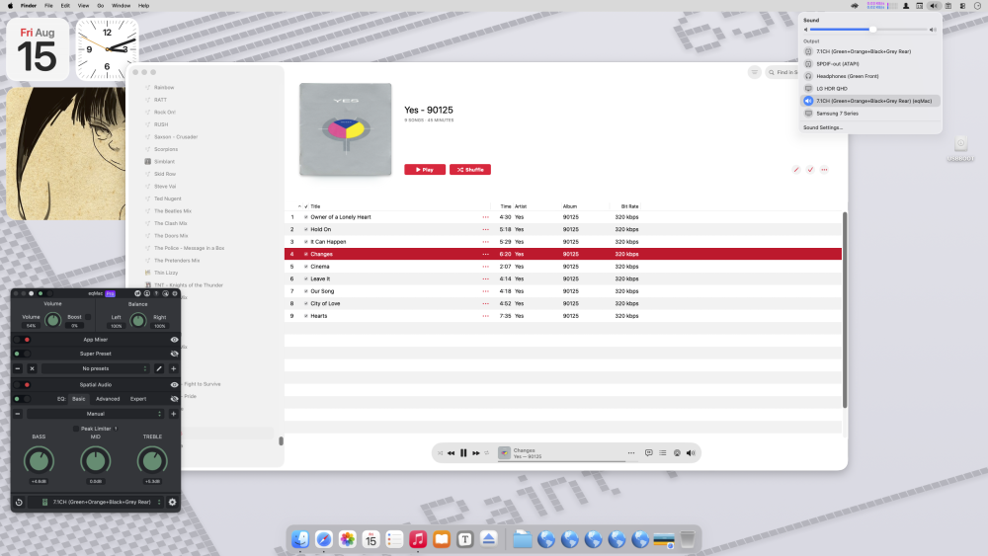Open filter icon beside Music search field
Viewport: 988px width, 556px height.
coord(754,72)
